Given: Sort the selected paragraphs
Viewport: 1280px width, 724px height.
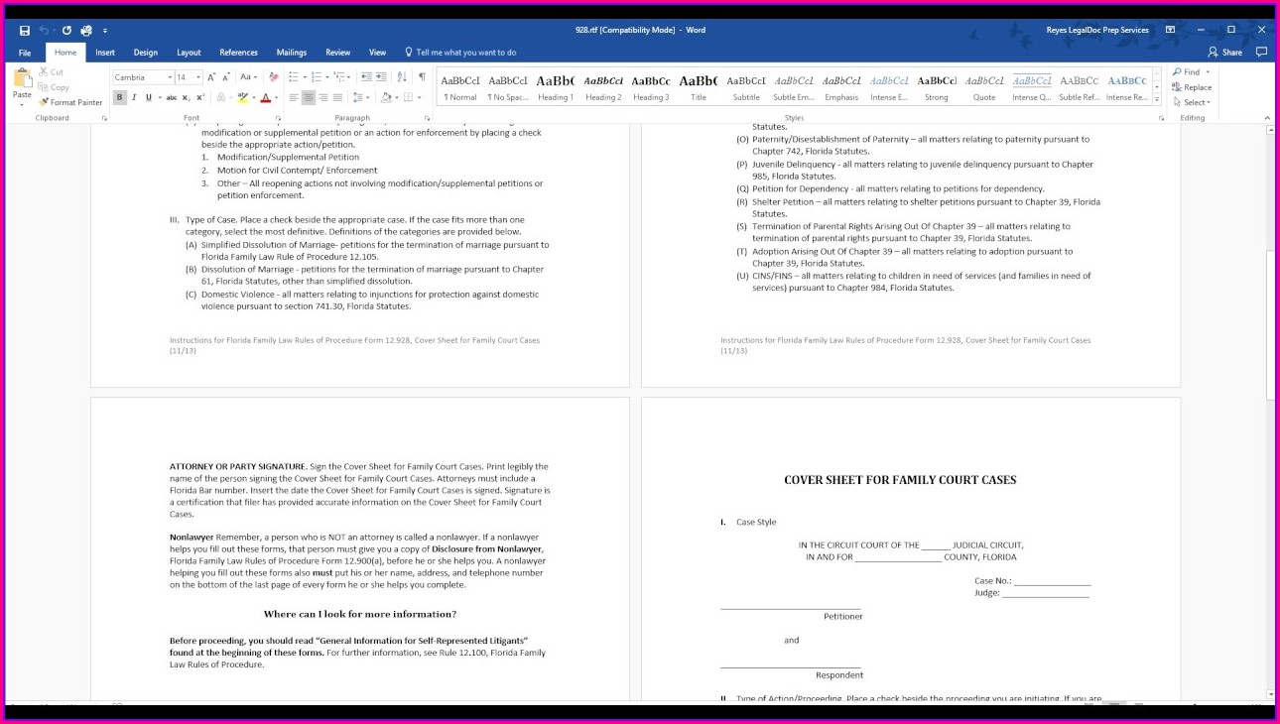Looking at the screenshot, I should coord(402,77).
